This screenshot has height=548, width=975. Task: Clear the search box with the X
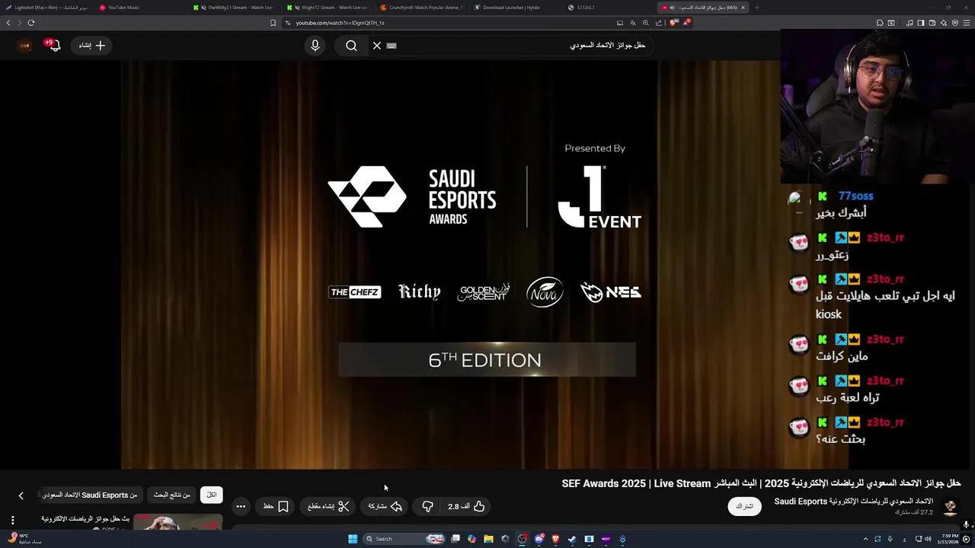377,46
